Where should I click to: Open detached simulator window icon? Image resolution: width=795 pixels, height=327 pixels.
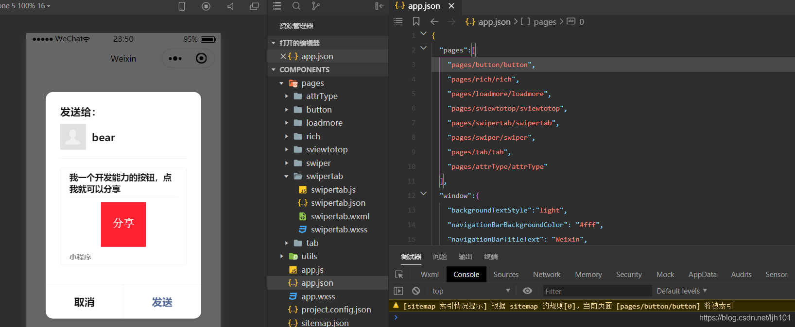pos(255,6)
